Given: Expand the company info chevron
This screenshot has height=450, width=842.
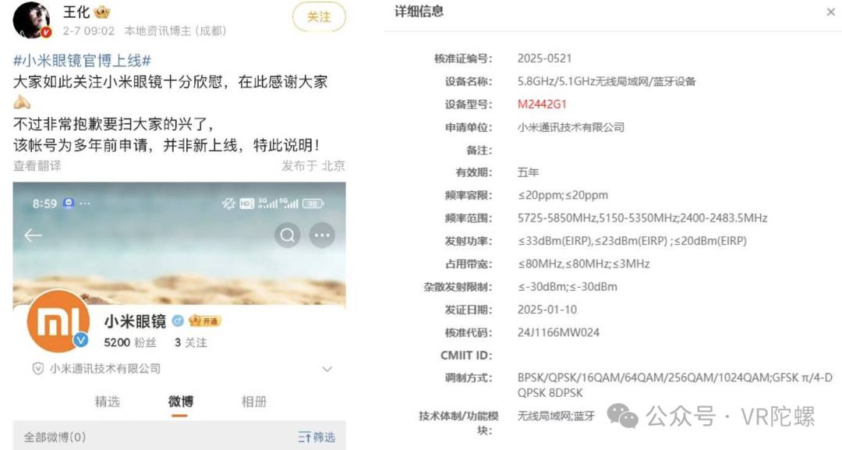Looking at the screenshot, I should point(327,369).
